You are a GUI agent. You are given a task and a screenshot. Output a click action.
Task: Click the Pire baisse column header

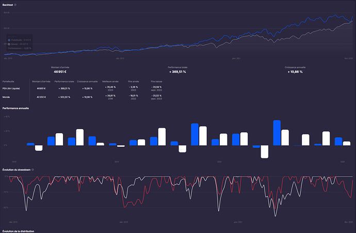tap(156, 81)
